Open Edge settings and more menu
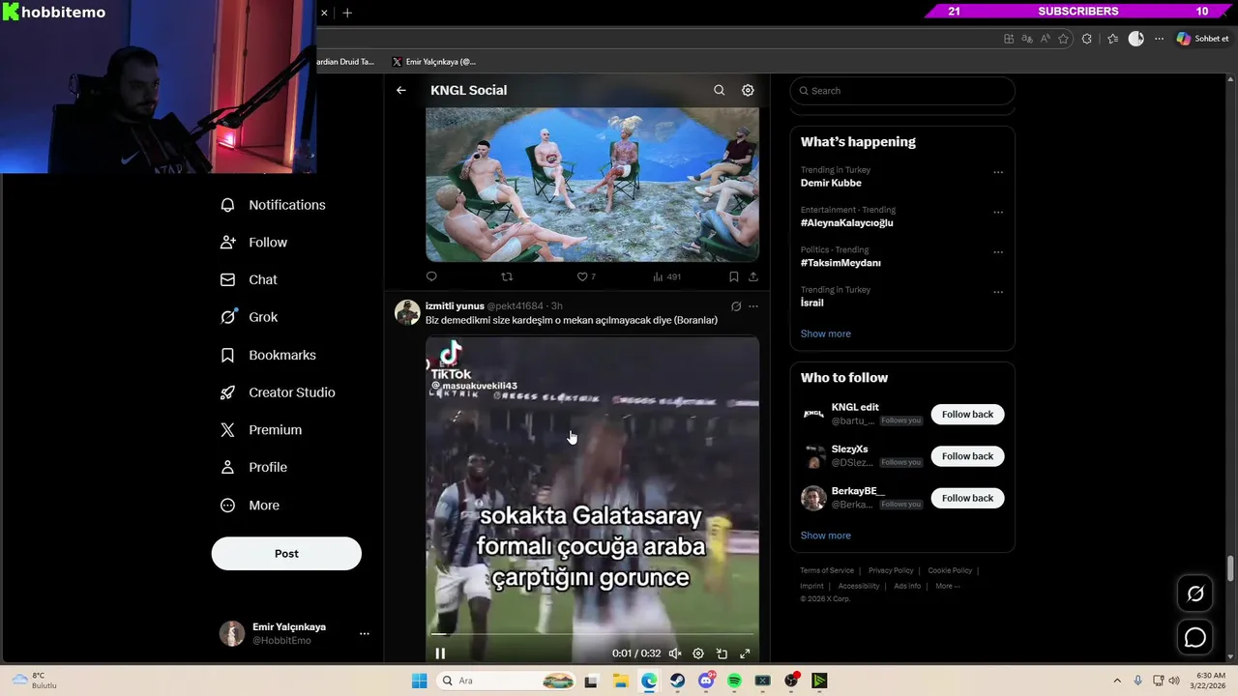This screenshot has width=1238, height=696. [1159, 39]
